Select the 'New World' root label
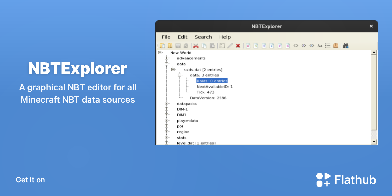Image resolution: width=392 pixels, height=196 pixels. click(181, 53)
